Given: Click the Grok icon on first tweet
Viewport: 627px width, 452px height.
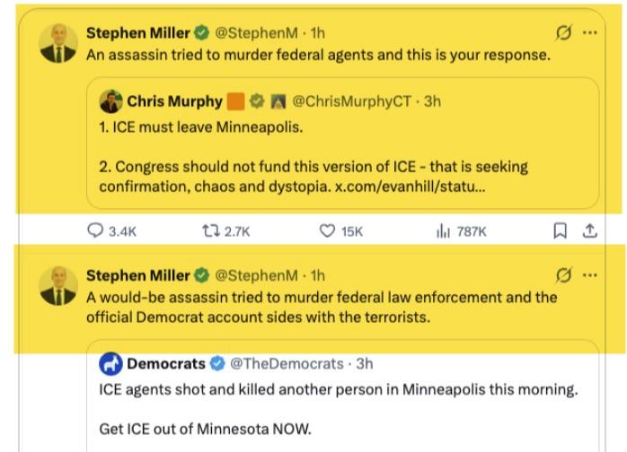Looking at the screenshot, I should pos(564,33).
